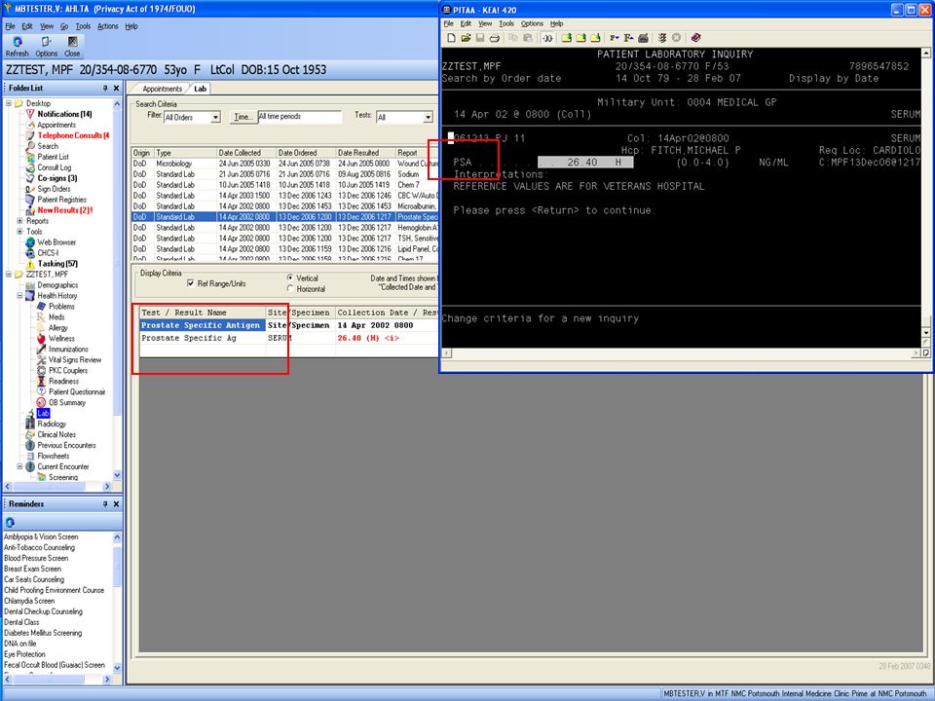The image size is (935, 701).
Task: Open Radiology in patient folder
Action: [x=52, y=424]
